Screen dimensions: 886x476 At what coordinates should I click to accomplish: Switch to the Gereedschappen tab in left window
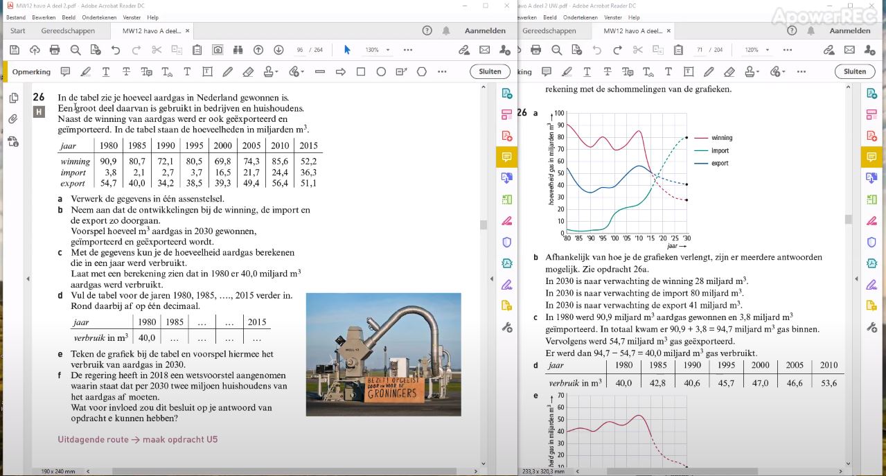click(67, 30)
